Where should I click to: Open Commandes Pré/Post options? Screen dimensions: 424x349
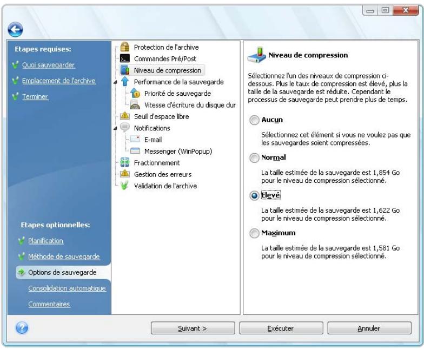click(165, 58)
